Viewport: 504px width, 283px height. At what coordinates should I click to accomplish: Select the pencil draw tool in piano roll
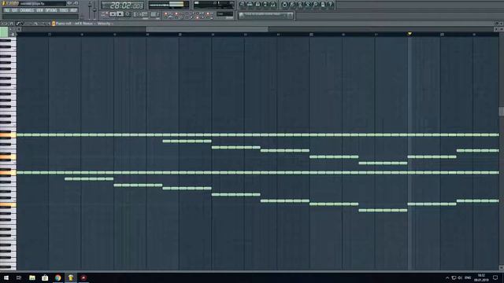click(x=18, y=24)
